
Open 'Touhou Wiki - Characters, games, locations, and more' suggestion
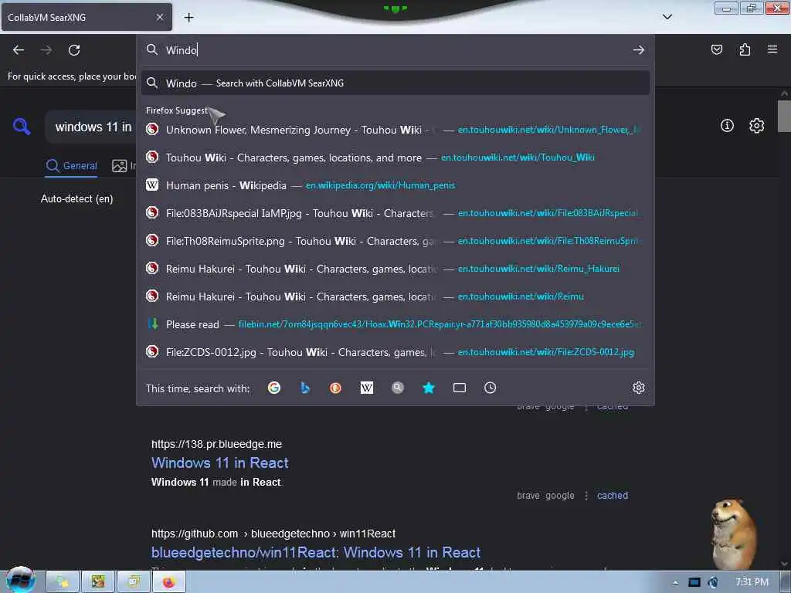tap(395, 158)
